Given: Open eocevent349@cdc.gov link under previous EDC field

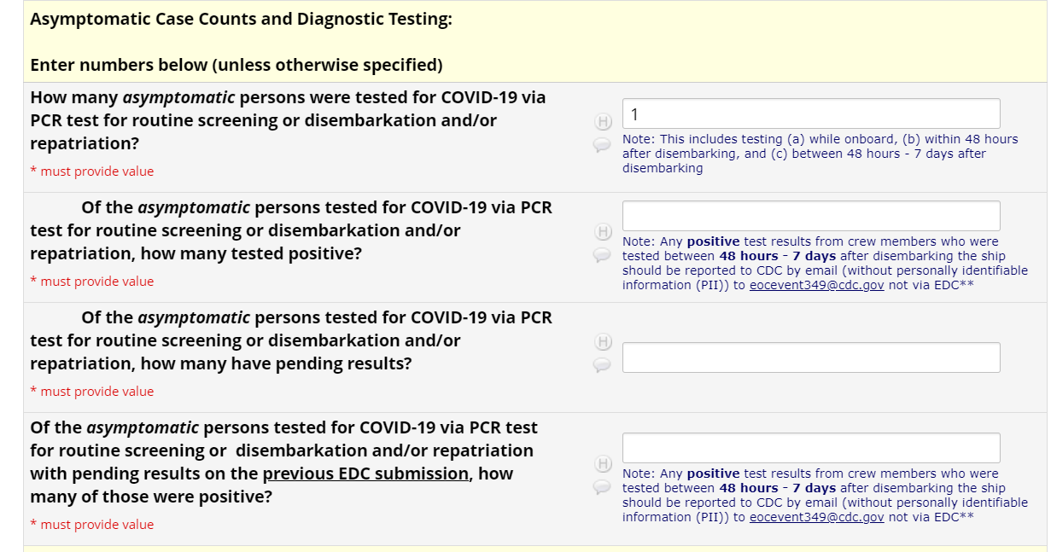Looking at the screenshot, I should point(816,517).
